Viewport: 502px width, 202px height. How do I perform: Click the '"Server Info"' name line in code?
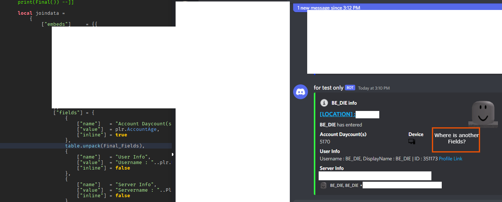coord(117,184)
